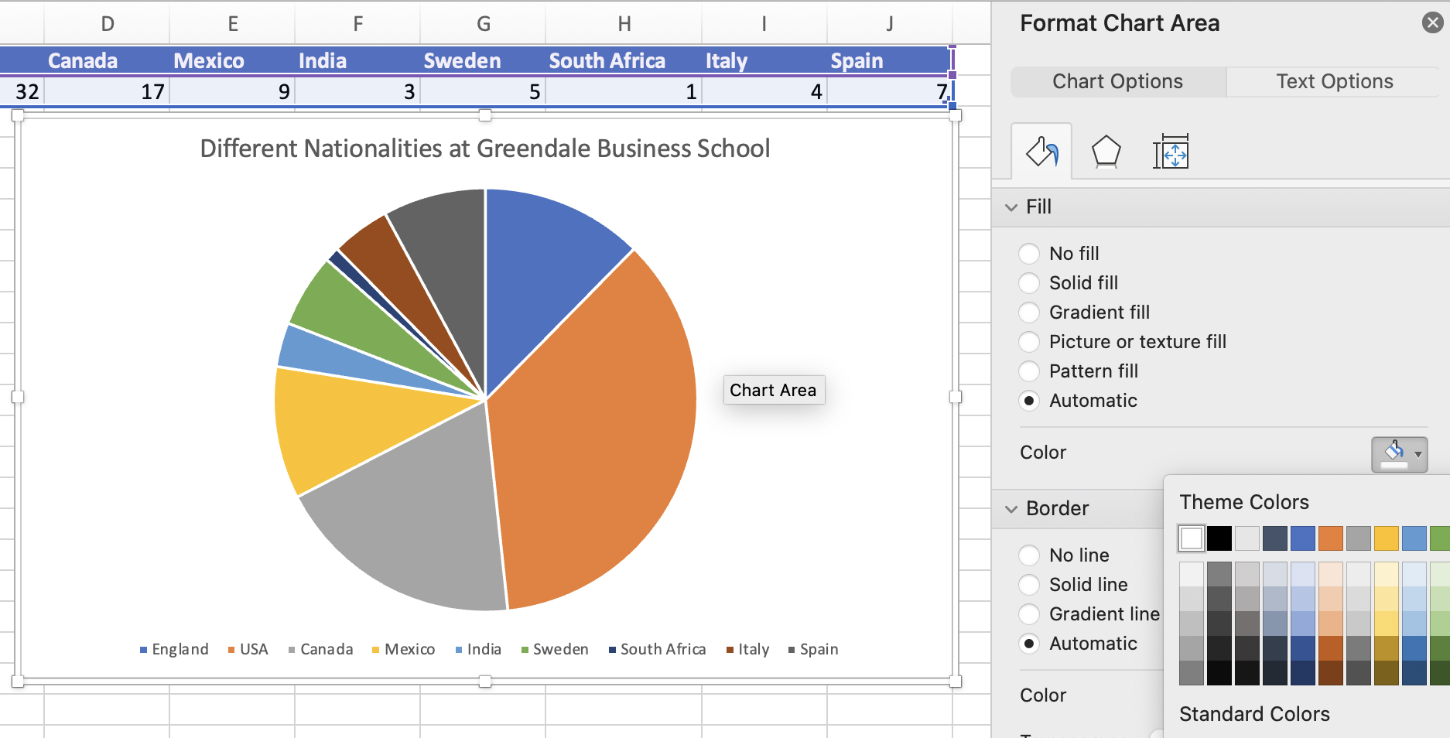Switch to the Text Options tab
1450x738 pixels.
[1333, 81]
